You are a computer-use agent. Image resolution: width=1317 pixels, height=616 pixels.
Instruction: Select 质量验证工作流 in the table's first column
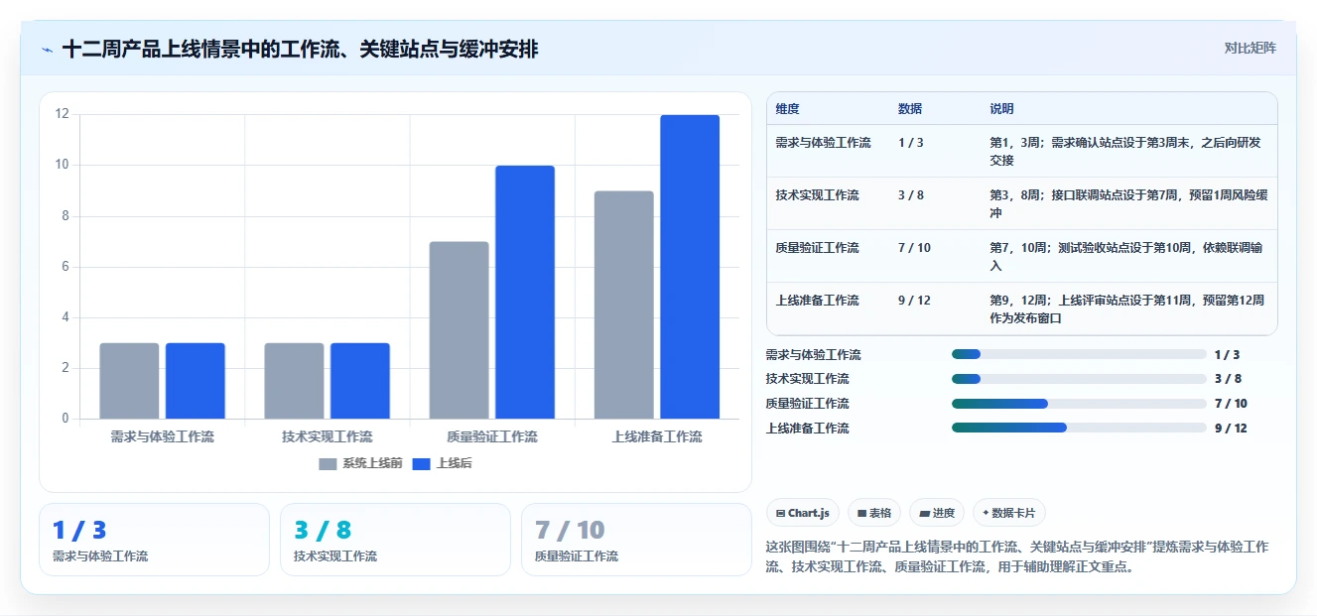818,248
